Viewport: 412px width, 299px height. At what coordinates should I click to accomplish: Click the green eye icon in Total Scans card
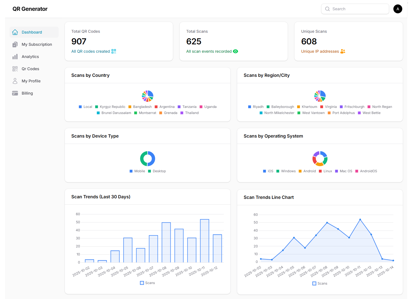tap(235, 51)
